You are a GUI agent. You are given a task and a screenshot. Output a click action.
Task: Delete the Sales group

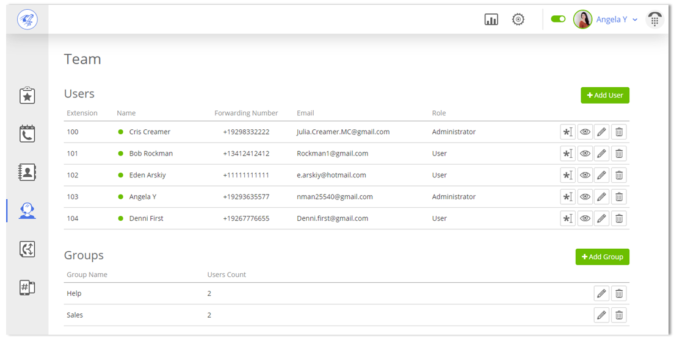tap(619, 315)
